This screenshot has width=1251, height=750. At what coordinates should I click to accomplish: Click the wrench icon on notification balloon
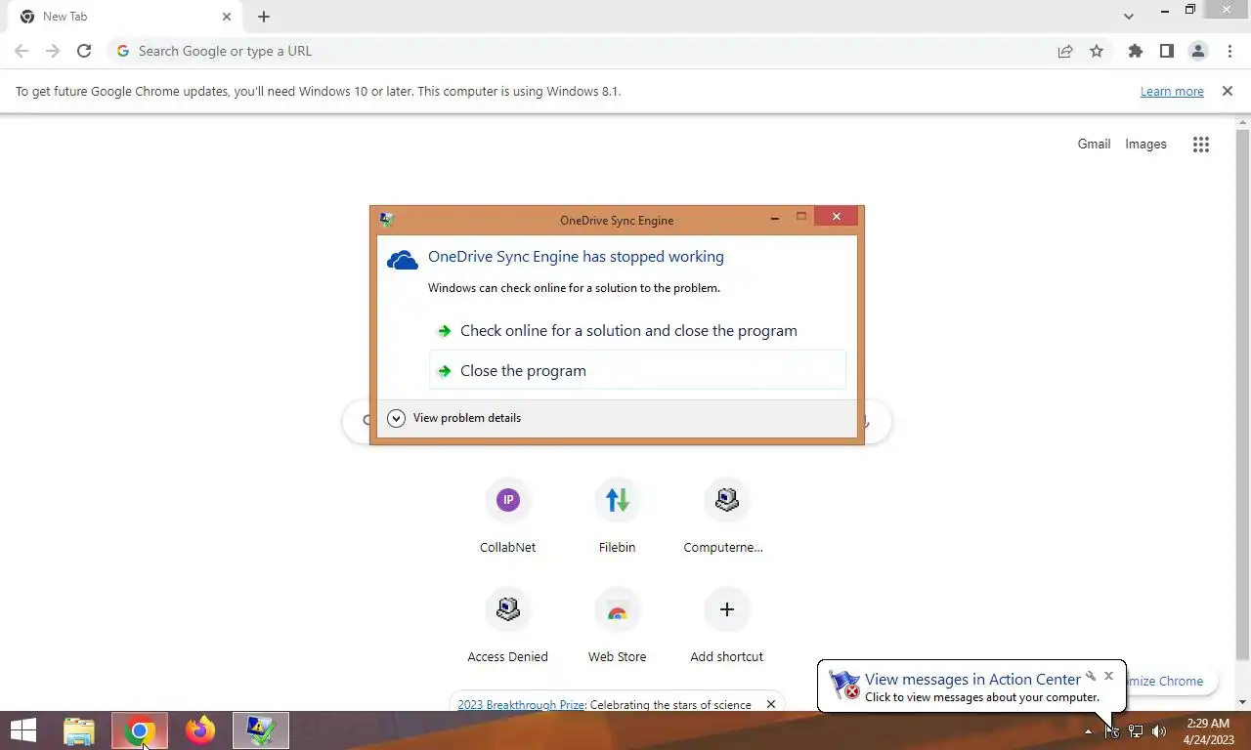pos(1091,675)
